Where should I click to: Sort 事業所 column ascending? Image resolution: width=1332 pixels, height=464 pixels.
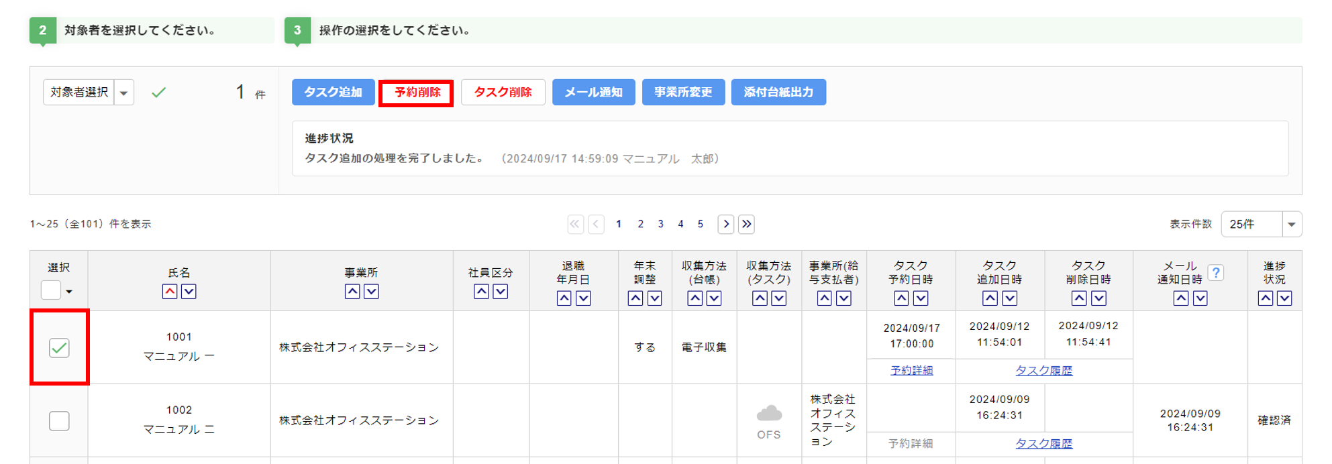pyautogui.click(x=352, y=292)
